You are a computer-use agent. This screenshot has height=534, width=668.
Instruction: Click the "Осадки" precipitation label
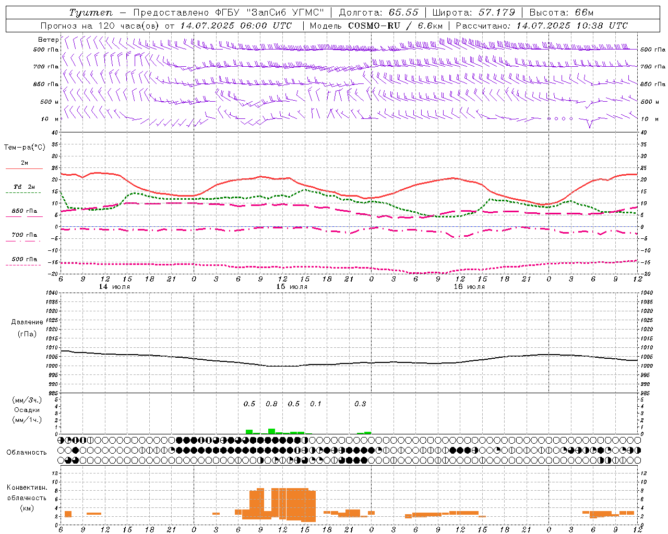tap(27, 410)
